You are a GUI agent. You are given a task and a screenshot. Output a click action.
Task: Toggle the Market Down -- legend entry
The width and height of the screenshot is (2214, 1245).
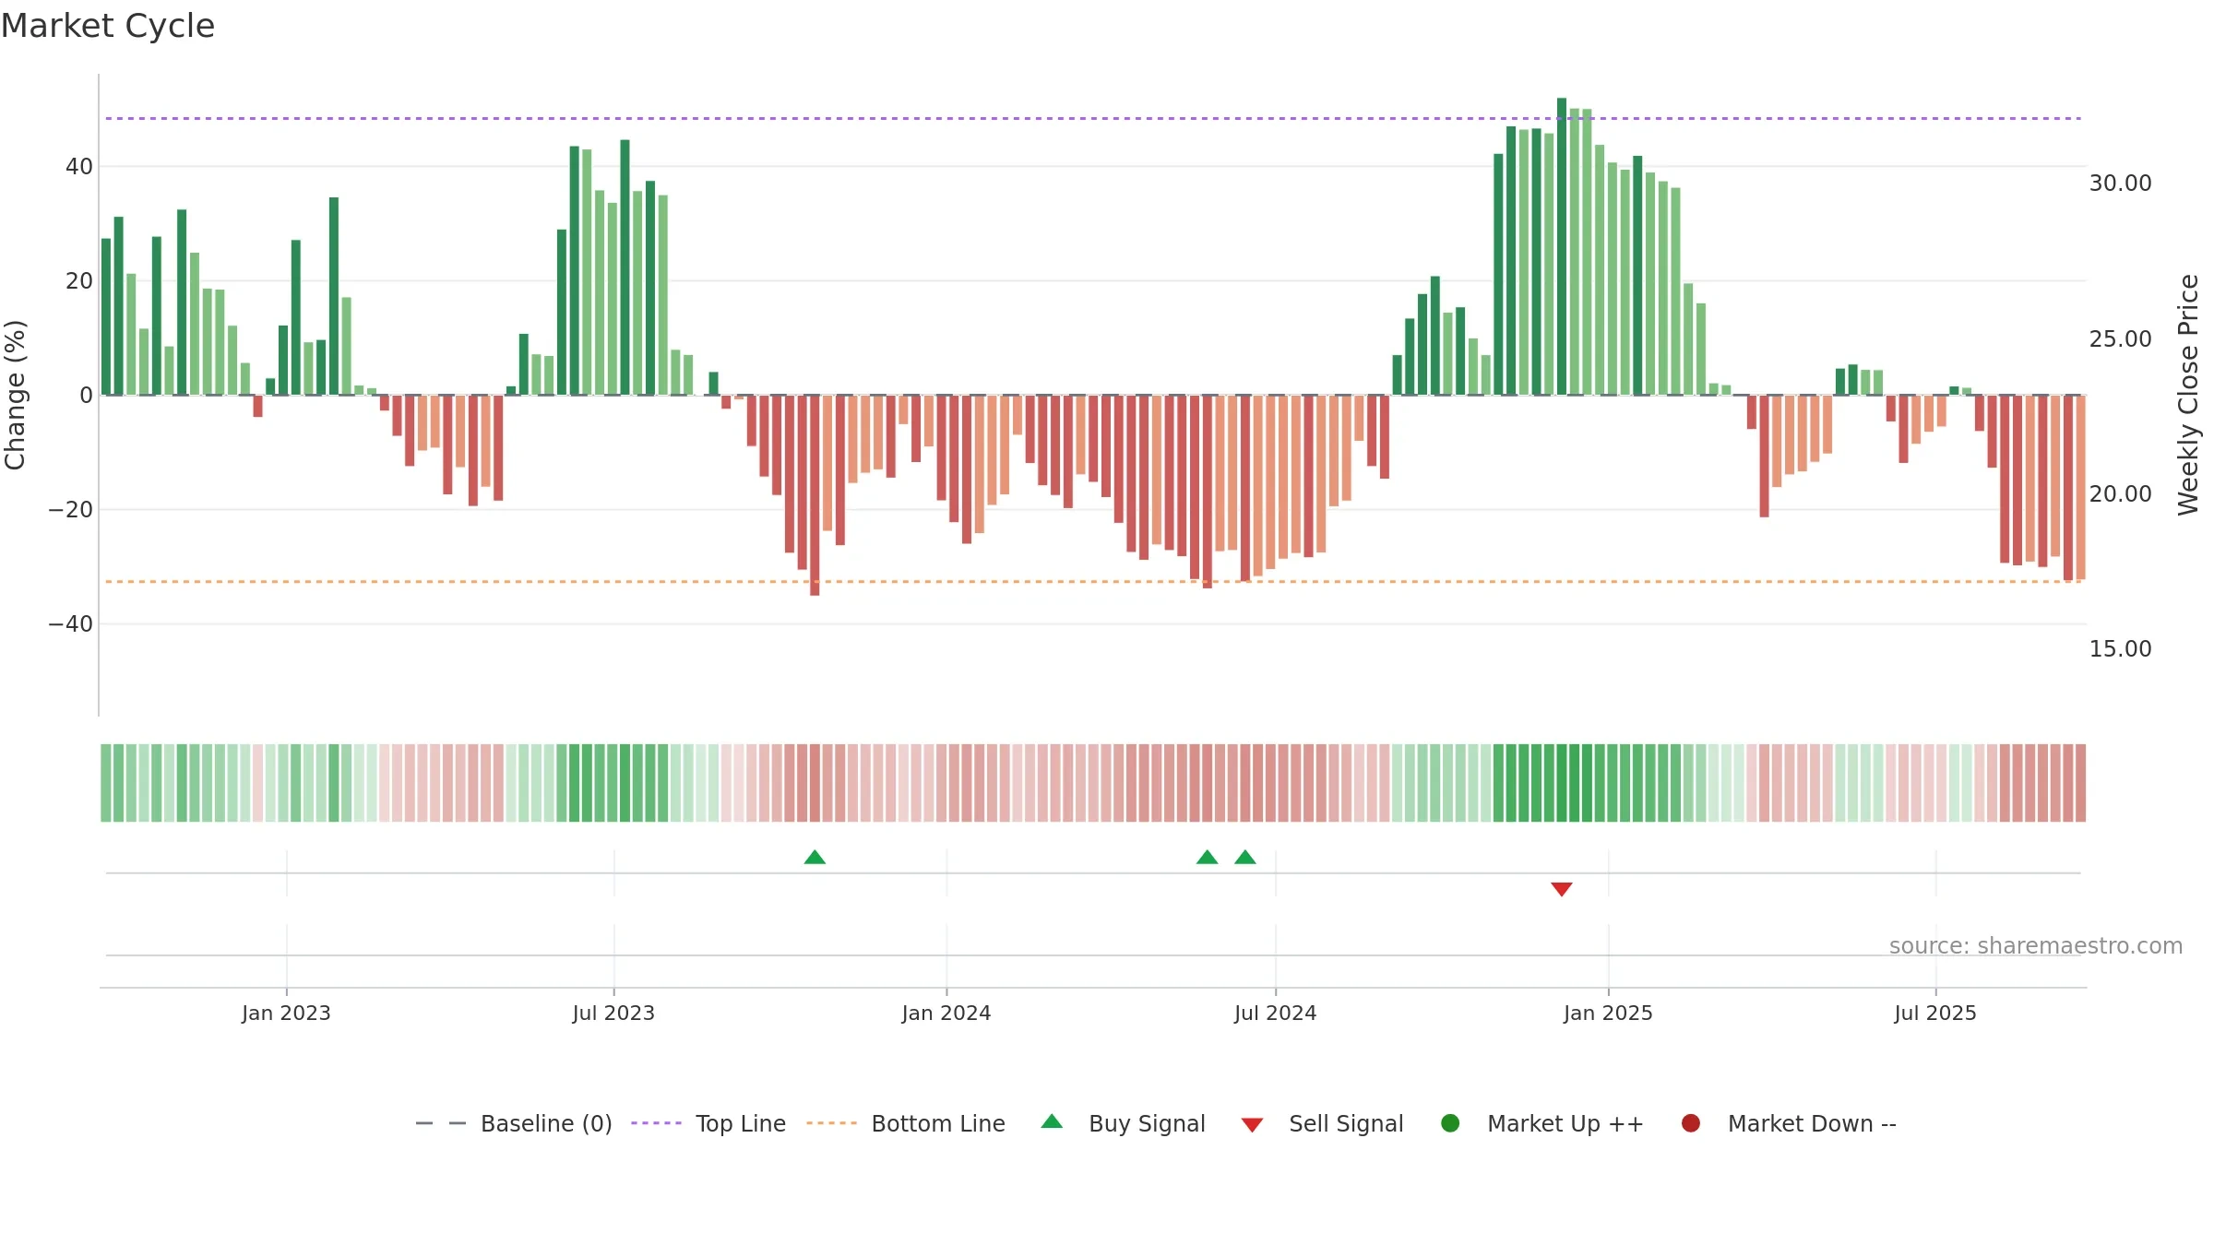[x=1789, y=1123]
